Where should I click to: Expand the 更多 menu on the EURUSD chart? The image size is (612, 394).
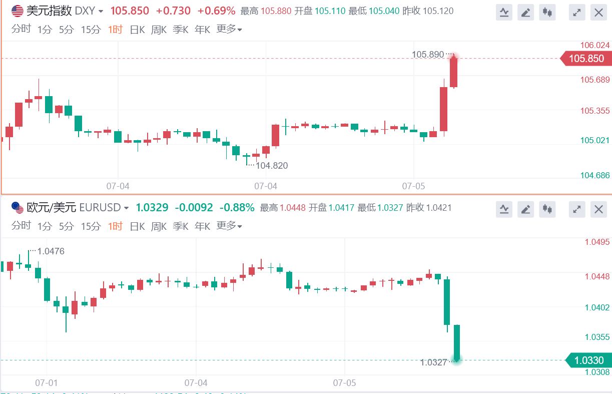(229, 226)
